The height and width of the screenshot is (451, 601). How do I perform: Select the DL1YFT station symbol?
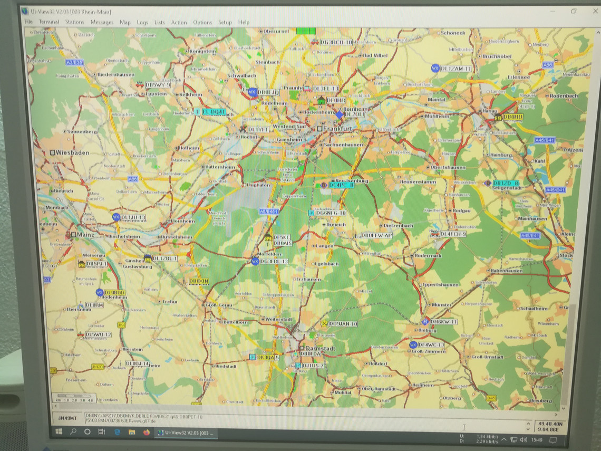243,129
